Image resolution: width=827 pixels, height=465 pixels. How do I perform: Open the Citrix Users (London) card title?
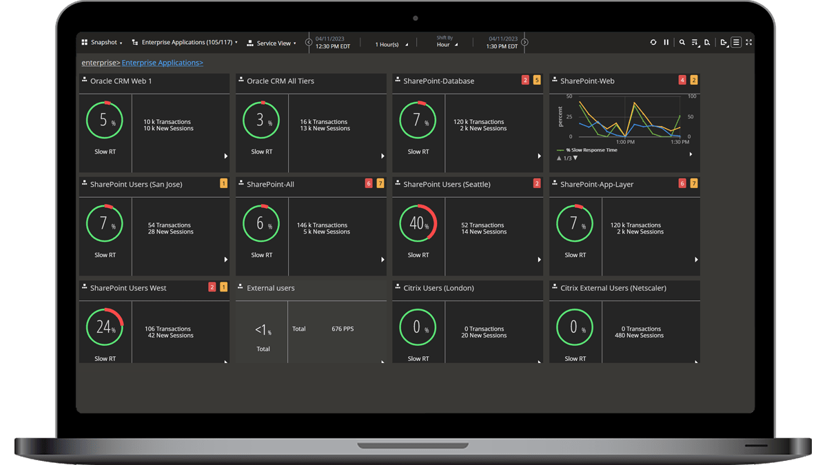coord(438,288)
